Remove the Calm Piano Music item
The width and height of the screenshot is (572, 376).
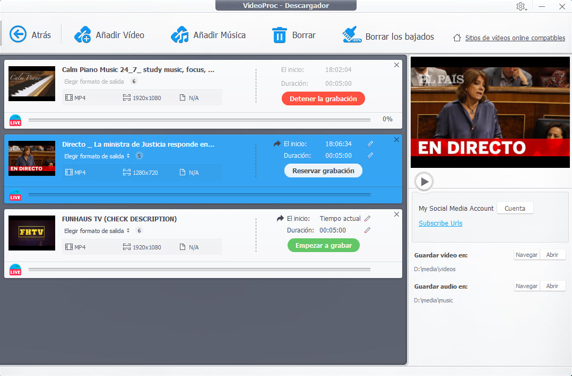click(396, 65)
